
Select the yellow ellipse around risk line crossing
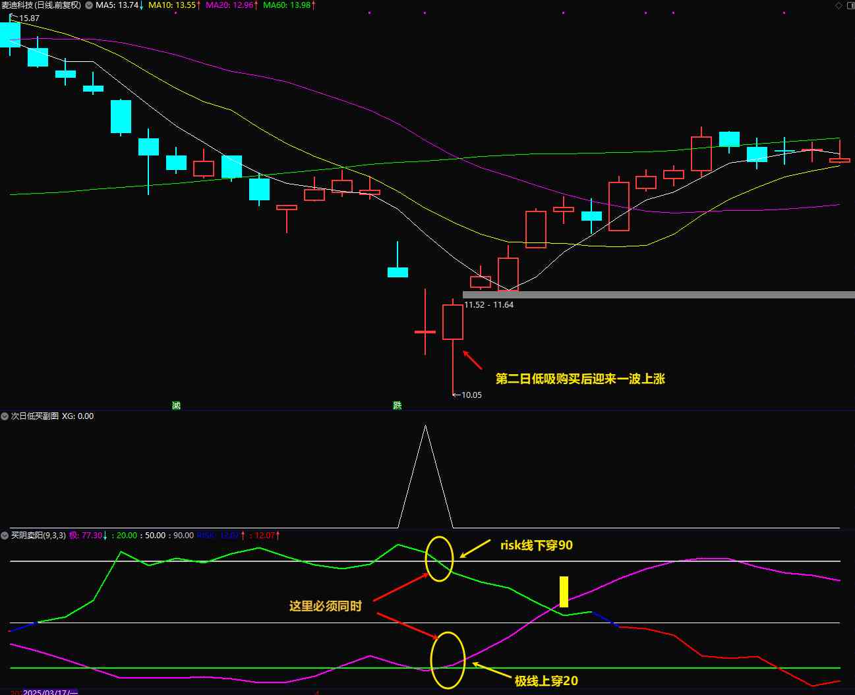pos(440,559)
